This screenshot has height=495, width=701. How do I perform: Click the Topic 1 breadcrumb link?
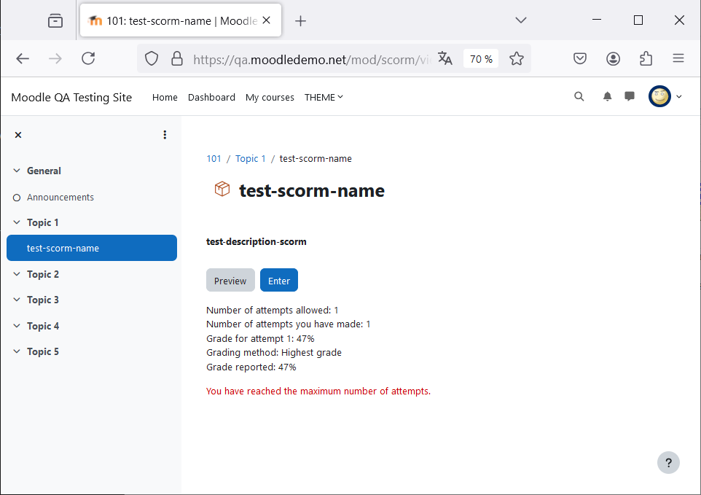tap(251, 159)
